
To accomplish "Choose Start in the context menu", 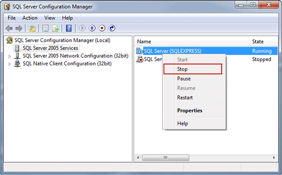I will point(194,60).
